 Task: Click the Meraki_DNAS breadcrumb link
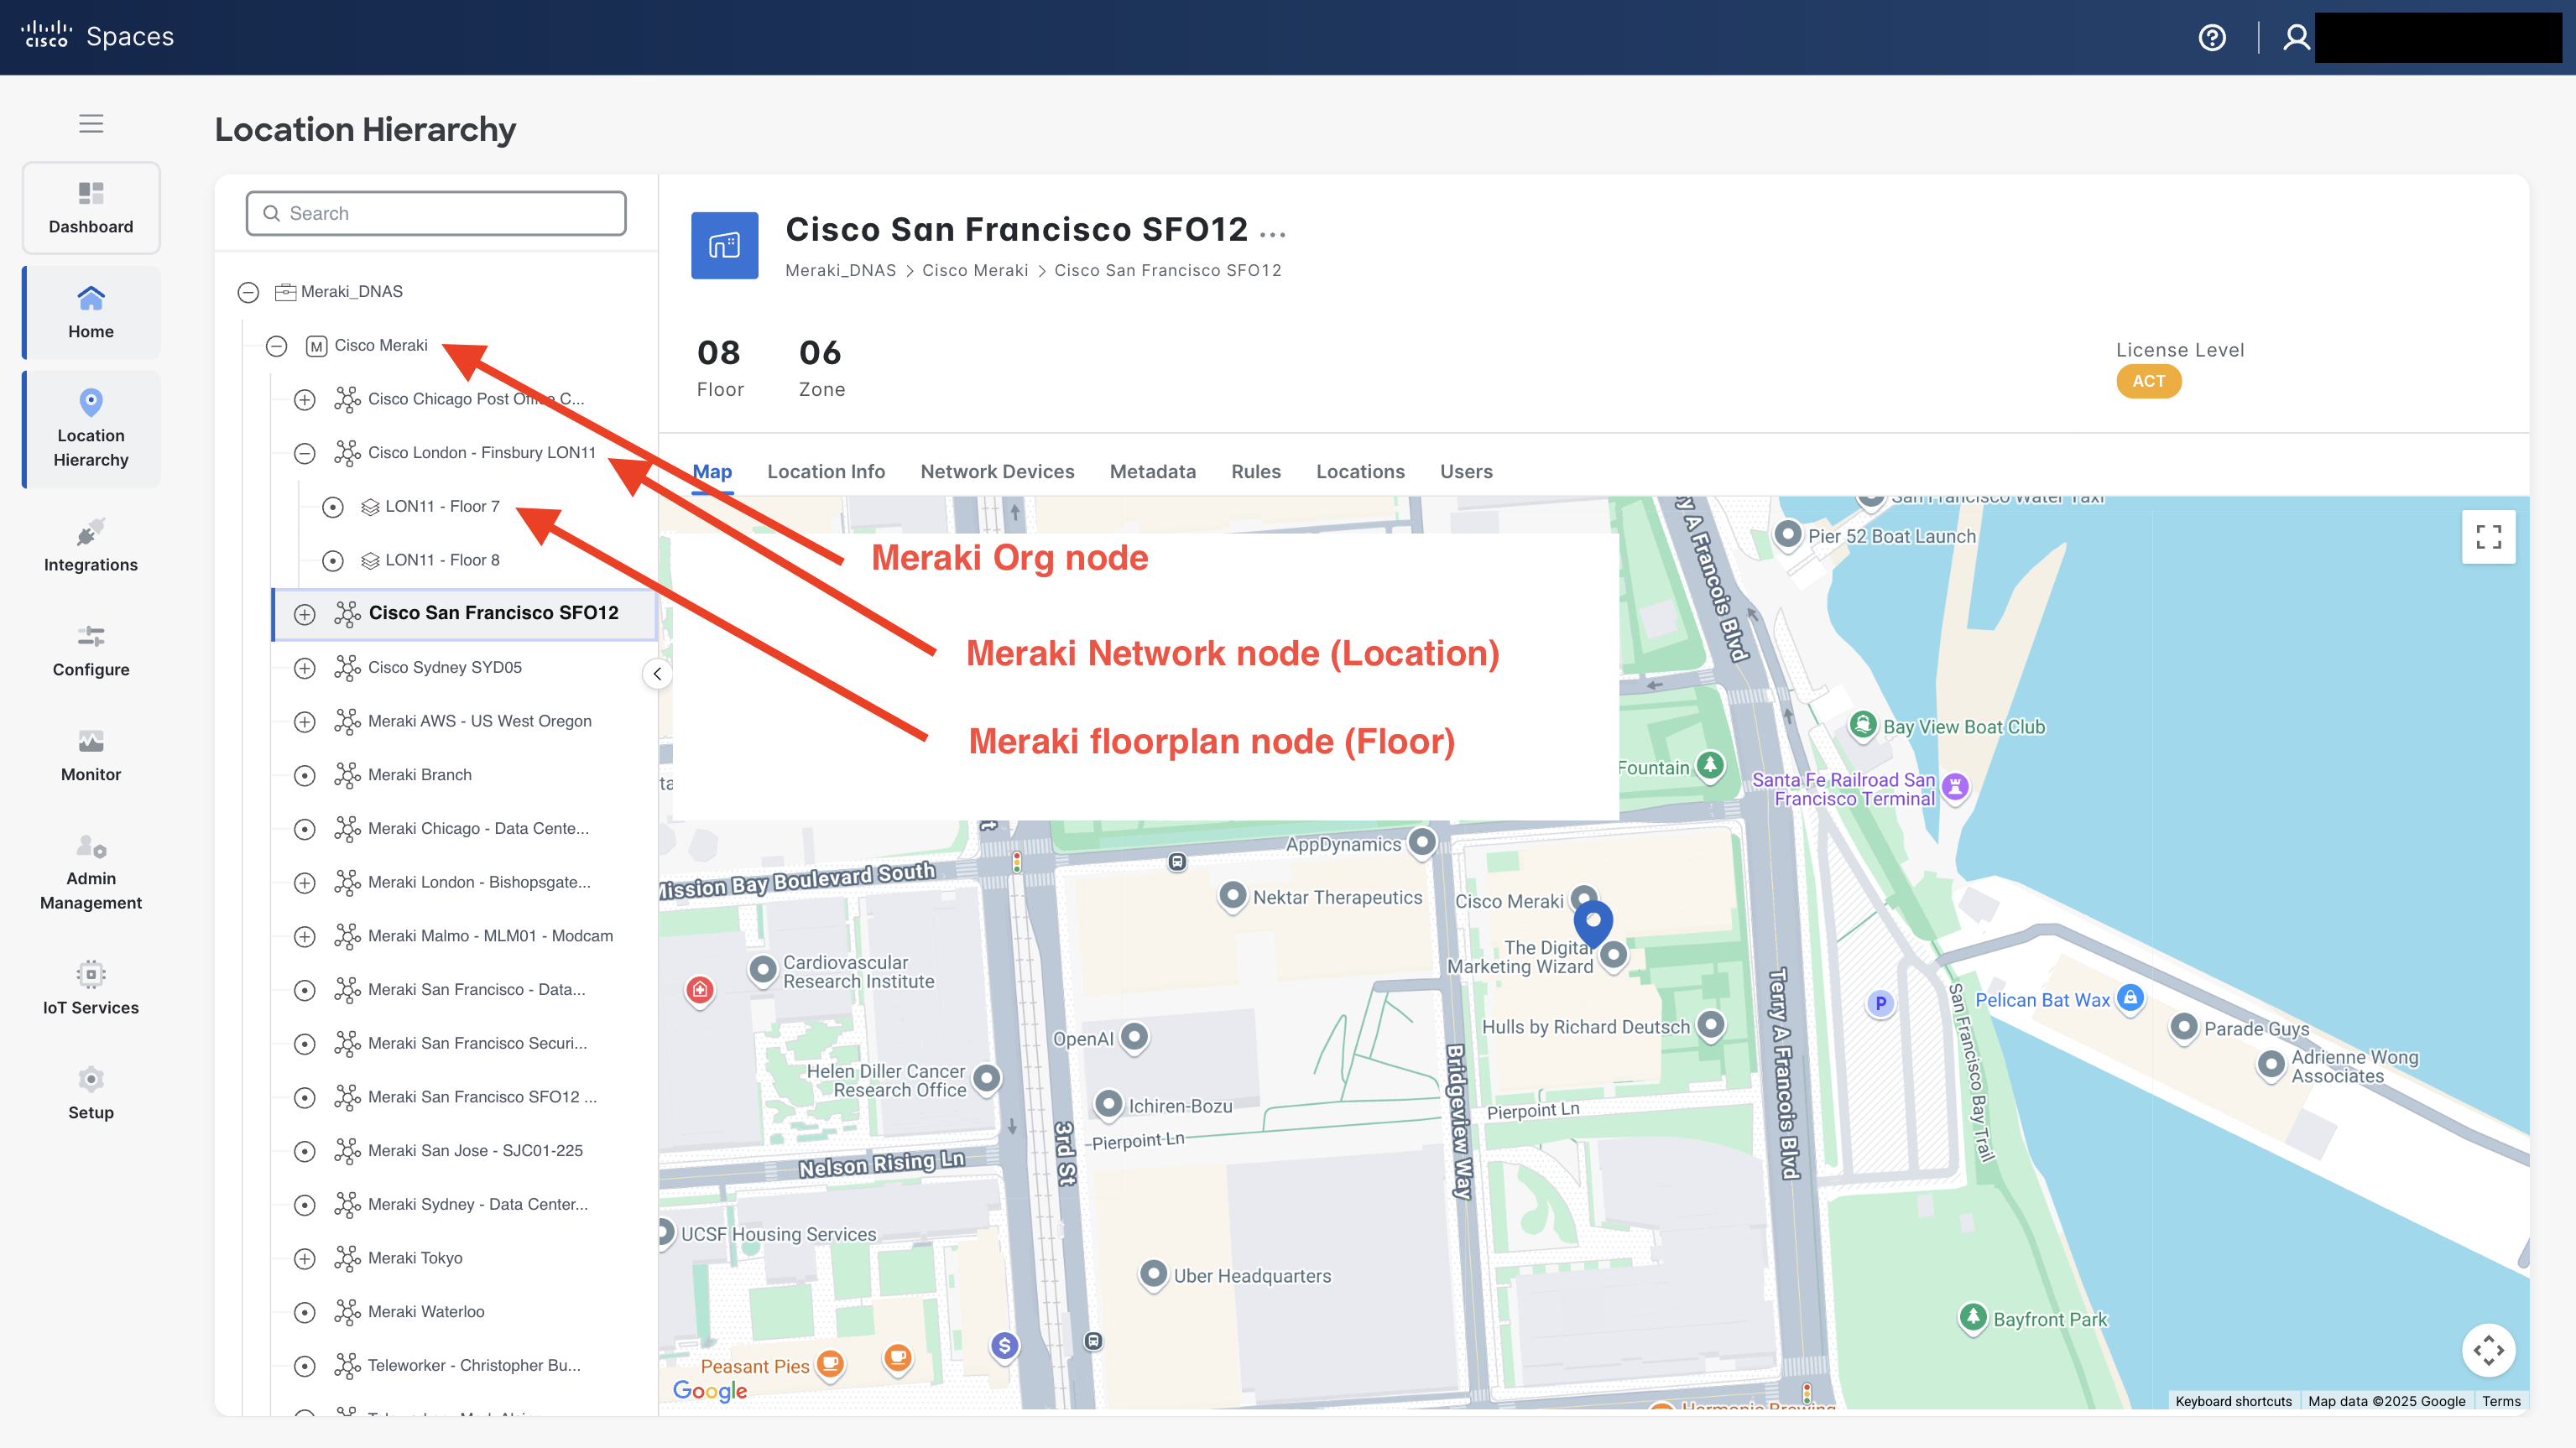[x=841, y=270]
